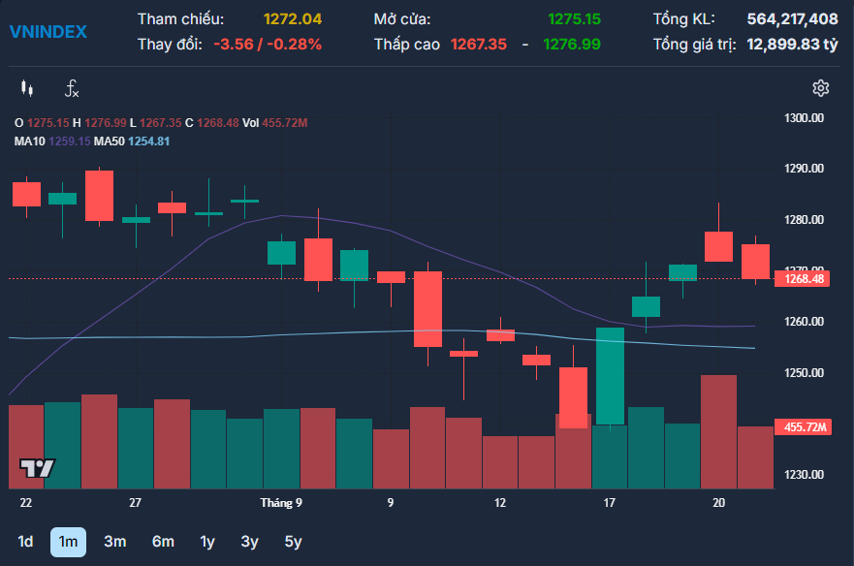Select the 1m time range

tap(68, 542)
